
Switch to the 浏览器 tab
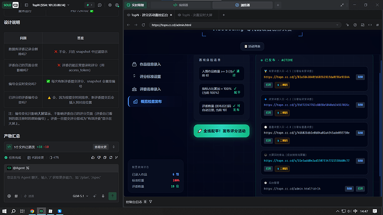pyautogui.click(x=243, y=5)
